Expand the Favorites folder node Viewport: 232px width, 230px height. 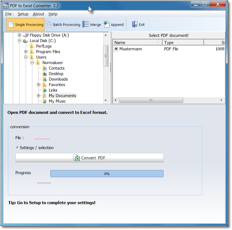pos(38,85)
